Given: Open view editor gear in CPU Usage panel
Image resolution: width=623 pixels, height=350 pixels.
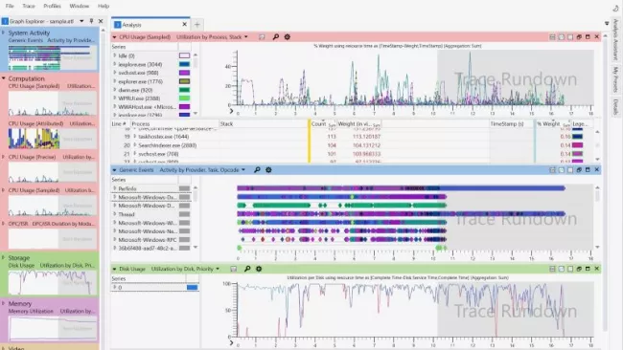Looking at the screenshot, I should 288,37.
